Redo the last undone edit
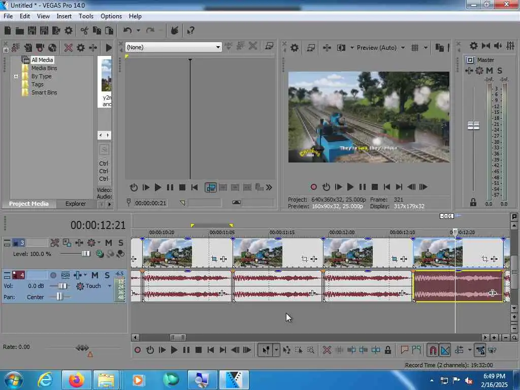 click(x=150, y=31)
